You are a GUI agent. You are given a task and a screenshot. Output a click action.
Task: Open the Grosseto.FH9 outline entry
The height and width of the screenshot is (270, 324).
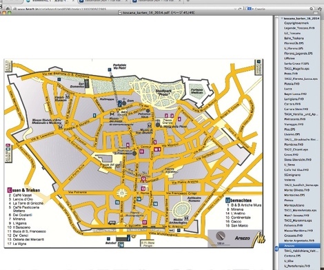click(x=294, y=236)
